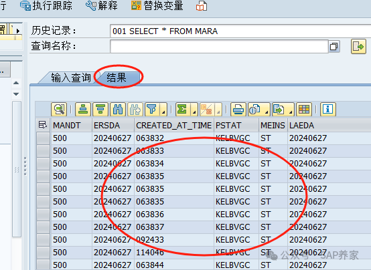The width and height of the screenshot is (371, 270).
Task: Select the row with time 092433
Action: [43, 240]
